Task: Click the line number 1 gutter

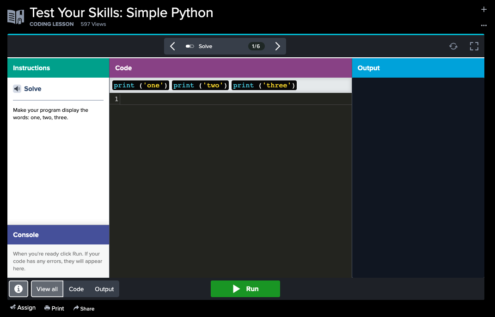Action: 116,99
